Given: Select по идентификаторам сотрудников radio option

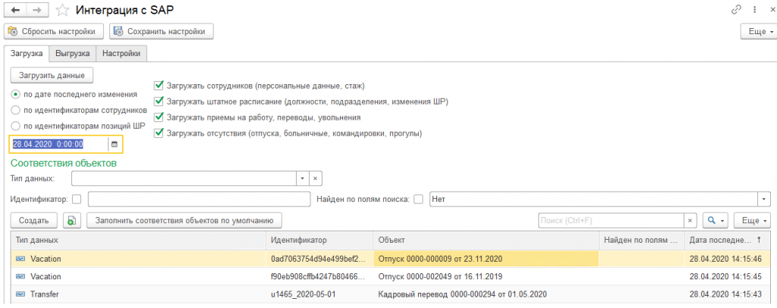Looking at the screenshot, I should pos(16,110).
